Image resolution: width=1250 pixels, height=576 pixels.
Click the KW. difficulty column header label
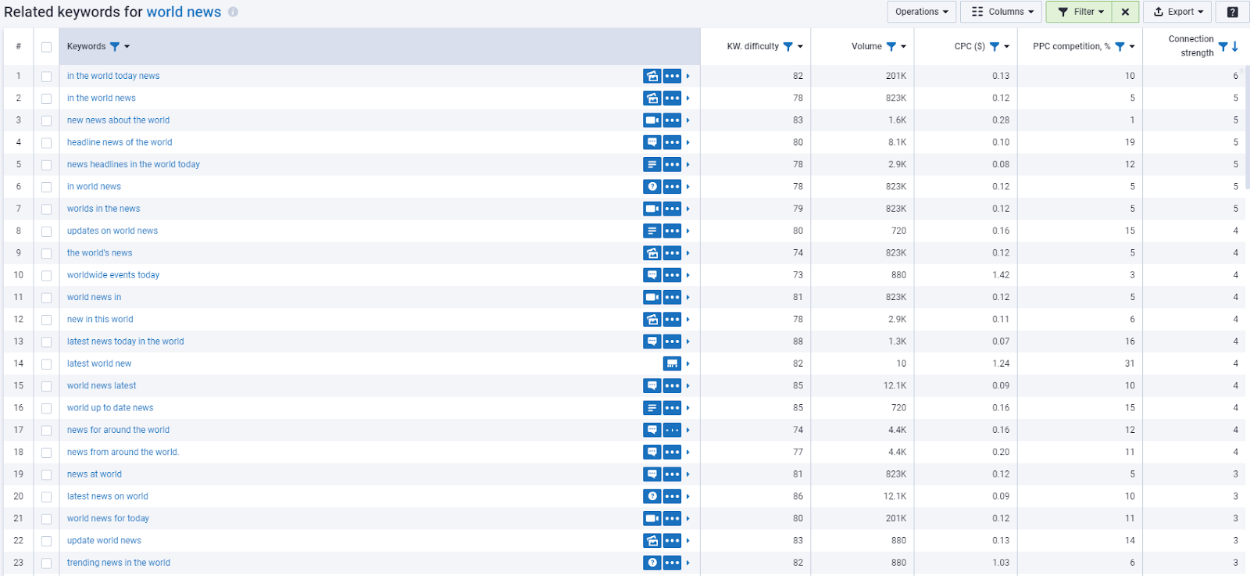pyautogui.click(x=752, y=47)
